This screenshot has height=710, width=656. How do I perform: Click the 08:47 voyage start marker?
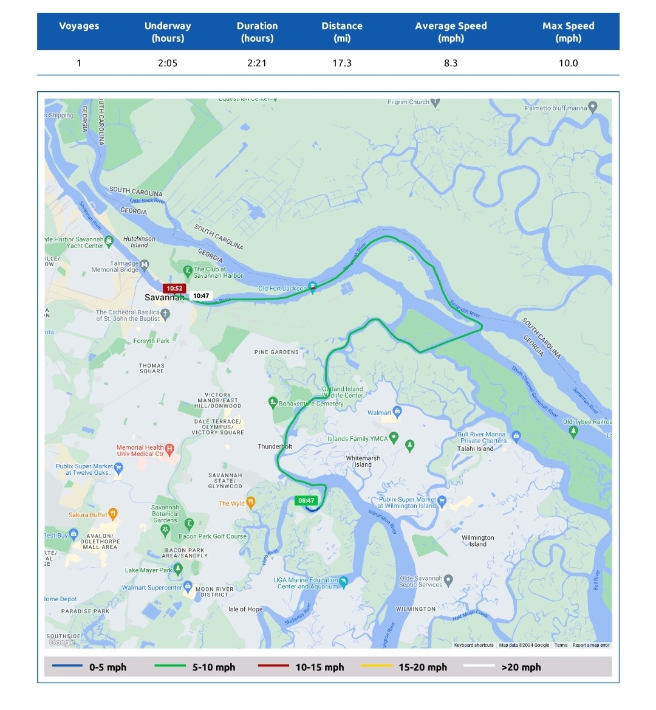(306, 500)
